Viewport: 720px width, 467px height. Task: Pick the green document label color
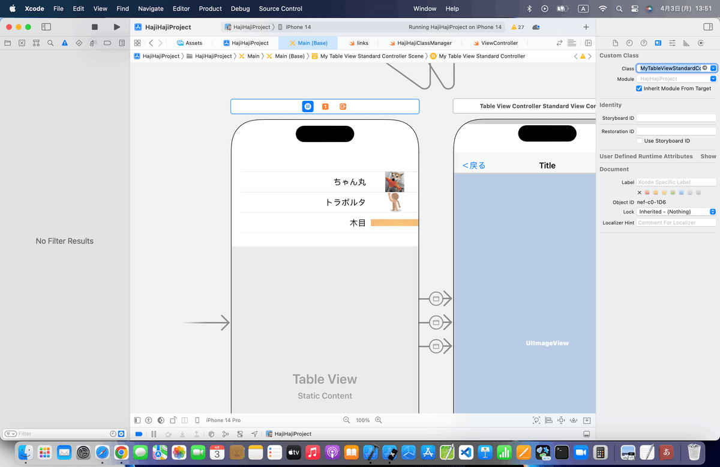click(673, 192)
